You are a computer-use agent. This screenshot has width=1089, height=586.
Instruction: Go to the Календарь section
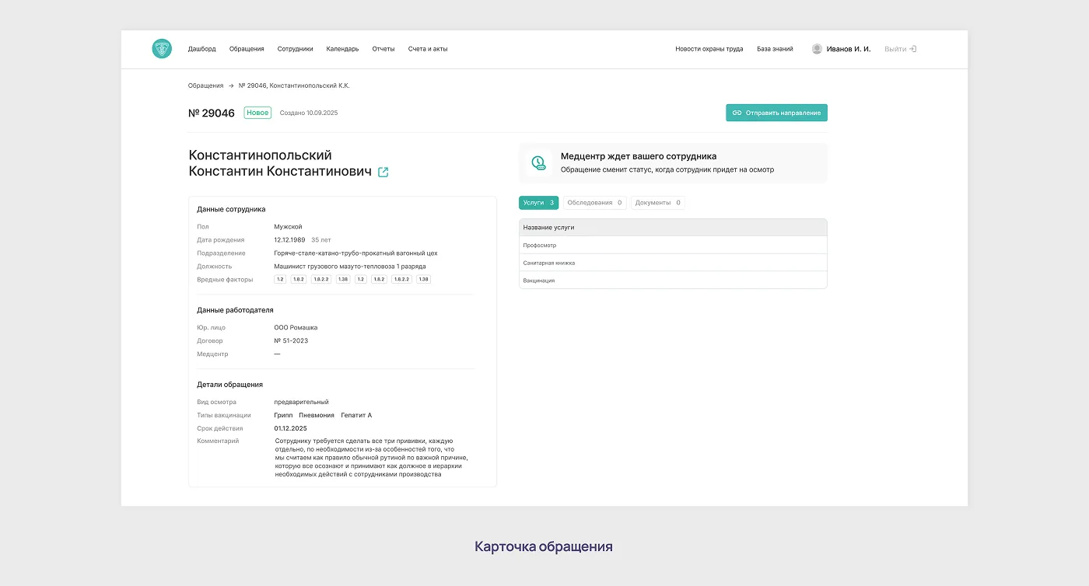click(x=342, y=48)
